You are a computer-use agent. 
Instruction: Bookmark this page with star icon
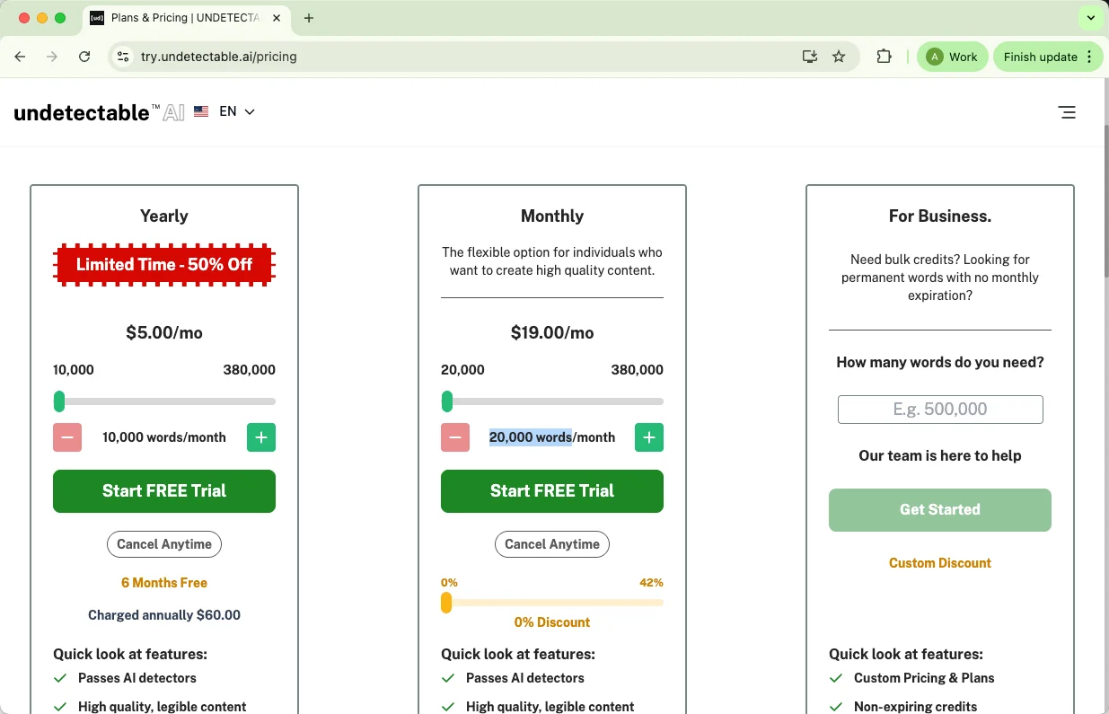[839, 57]
